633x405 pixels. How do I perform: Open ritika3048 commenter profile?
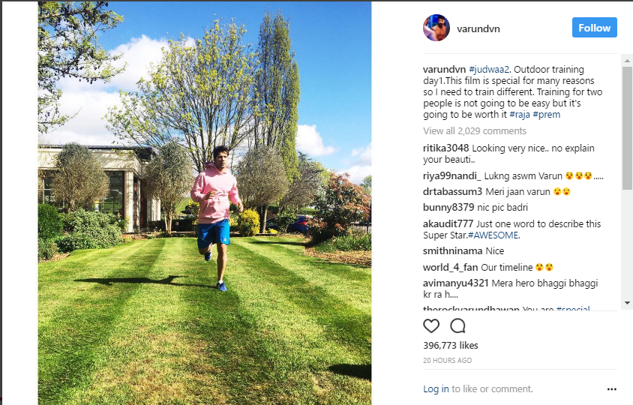point(445,148)
